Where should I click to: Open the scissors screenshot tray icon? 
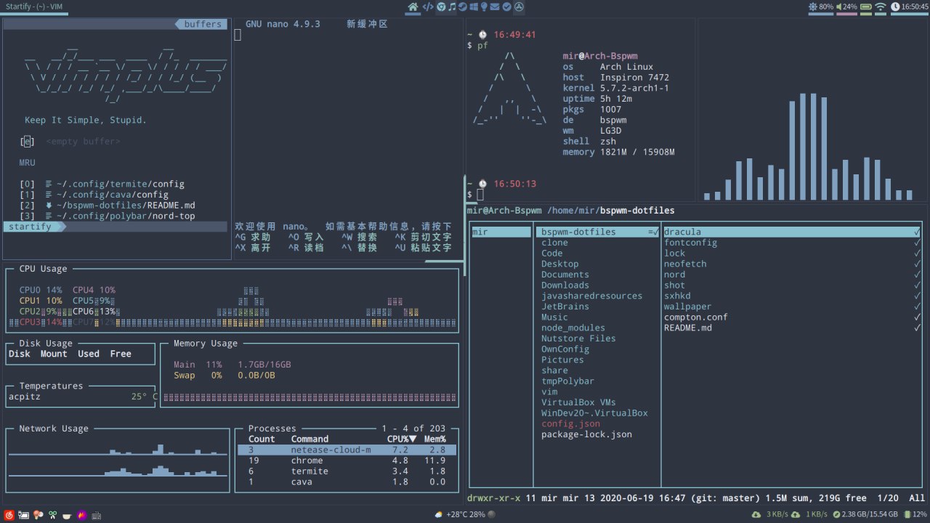coord(52,515)
